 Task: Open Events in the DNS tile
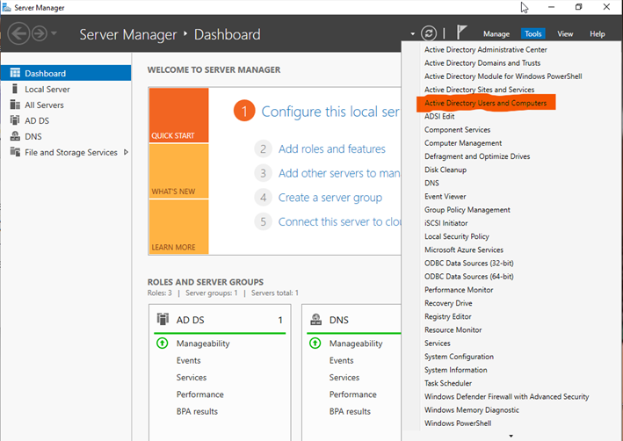click(341, 360)
